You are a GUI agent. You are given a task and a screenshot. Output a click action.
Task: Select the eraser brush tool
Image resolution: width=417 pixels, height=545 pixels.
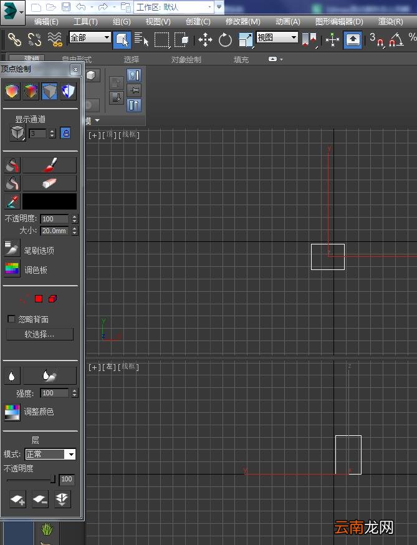tap(50, 183)
